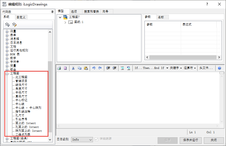Viewport: 226px width, 146px height.
Task: Click the first indent icon after redo
Action: pos(108,68)
